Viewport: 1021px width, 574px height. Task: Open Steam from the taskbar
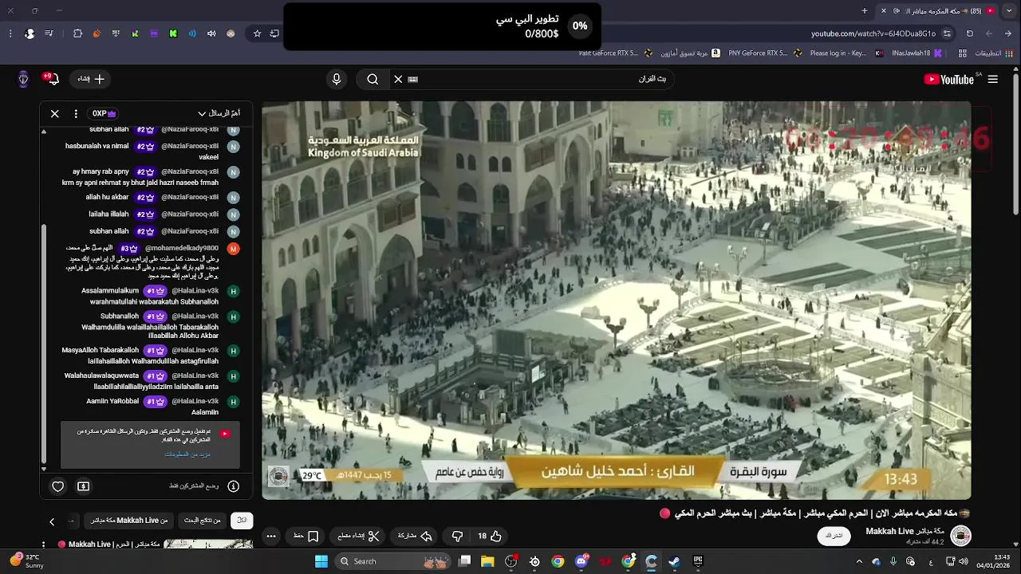(675, 561)
